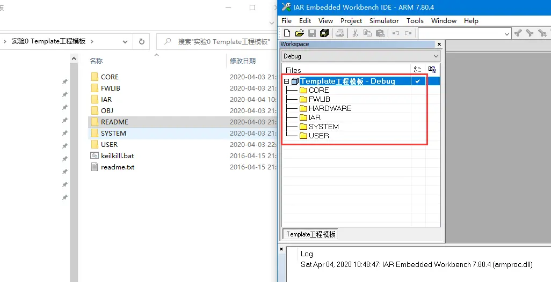Image resolution: width=551 pixels, height=282 pixels.
Task: Select USER group in workspace tree
Action: [318, 136]
